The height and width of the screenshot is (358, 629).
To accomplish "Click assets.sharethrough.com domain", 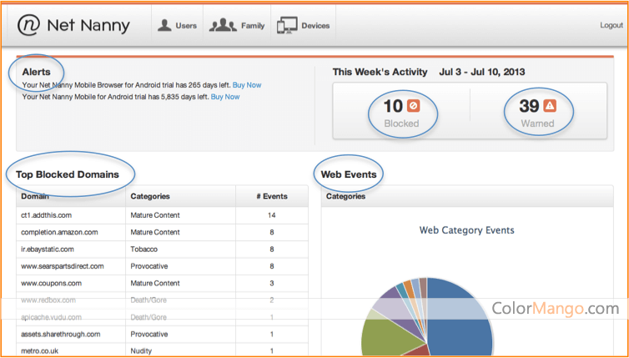I will point(61,335).
